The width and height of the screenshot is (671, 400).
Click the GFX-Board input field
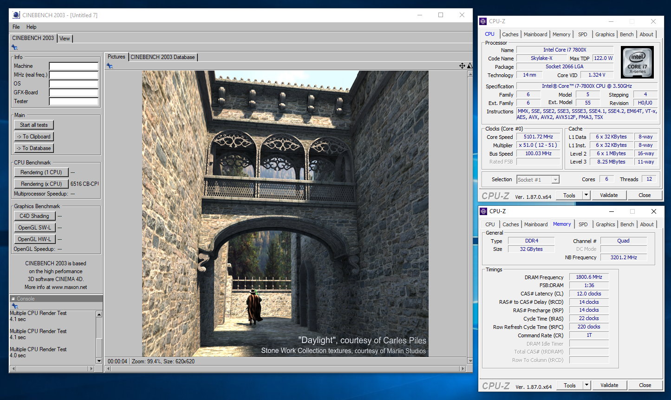point(74,92)
